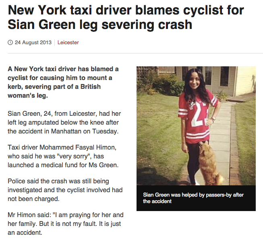
Task: Click the paragraph starting 'Police said'
Action: click(65, 190)
